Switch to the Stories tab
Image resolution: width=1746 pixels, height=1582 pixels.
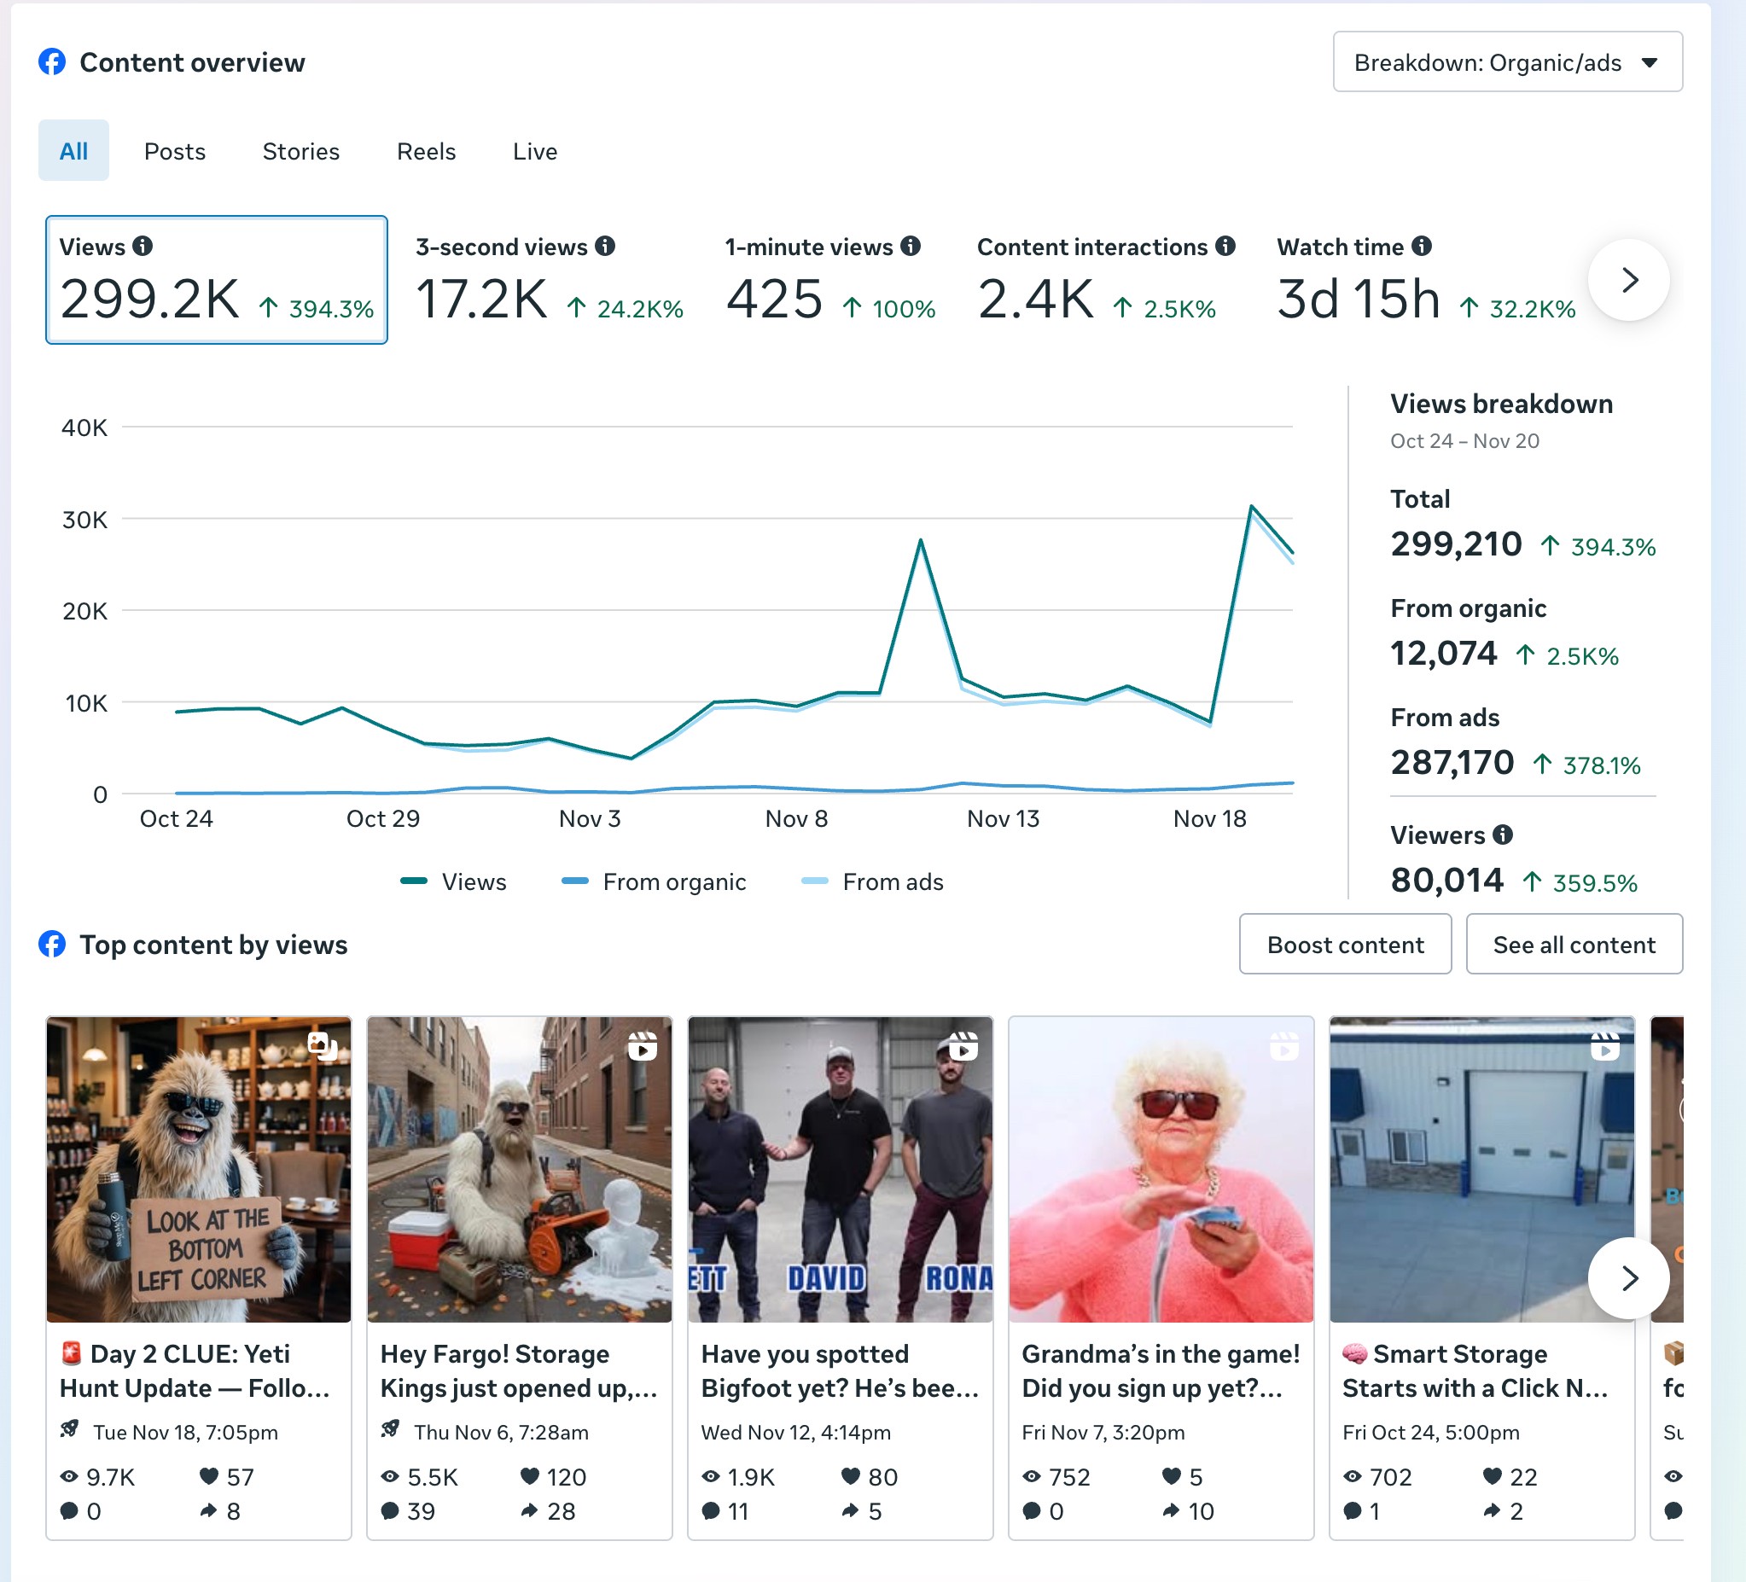coord(300,152)
